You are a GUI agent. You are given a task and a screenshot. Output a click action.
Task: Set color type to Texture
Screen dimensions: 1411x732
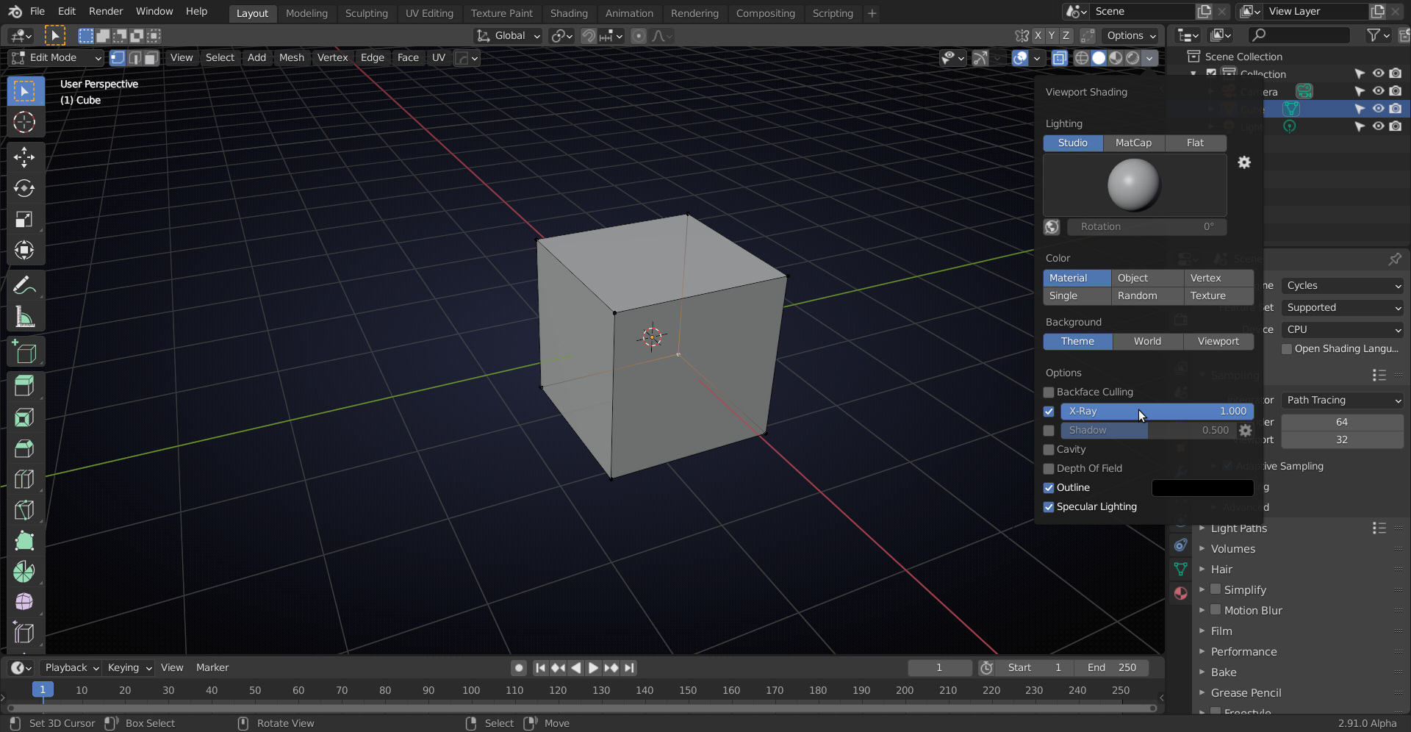(x=1218, y=296)
